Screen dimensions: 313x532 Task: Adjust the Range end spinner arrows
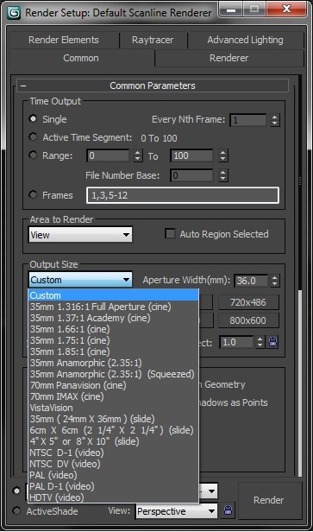tap(222, 155)
